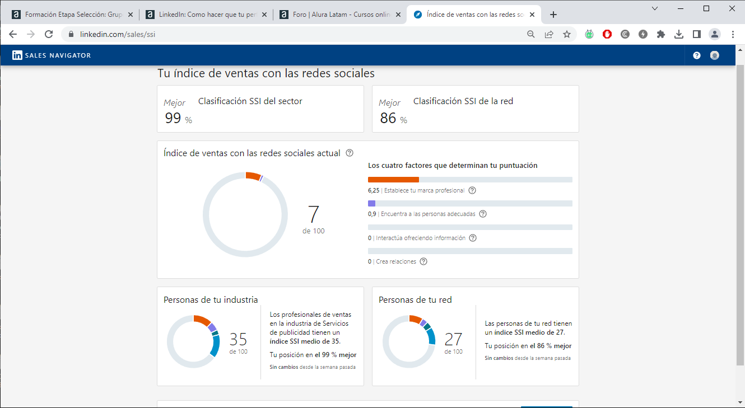The image size is (745, 408).
Task: Click help icon for Encuentra a las personas adecuadas
Action: click(x=483, y=214)
